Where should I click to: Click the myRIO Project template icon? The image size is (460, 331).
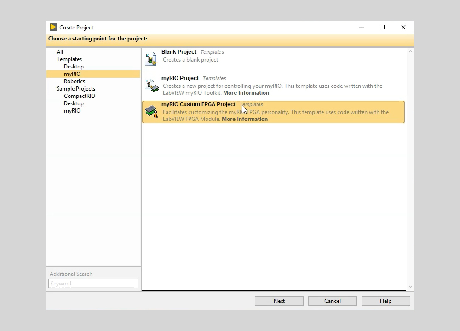coord(152,86)
